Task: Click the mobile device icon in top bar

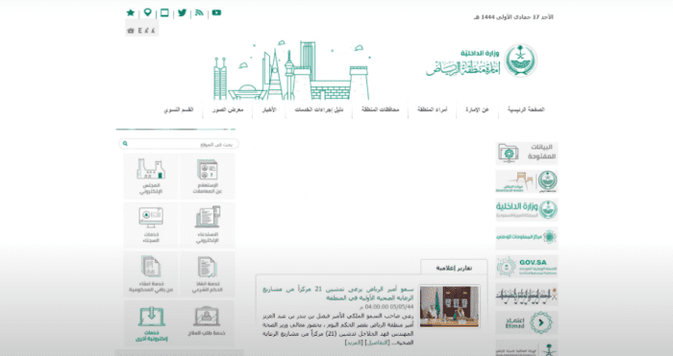Action: click(x=164, y=12)
